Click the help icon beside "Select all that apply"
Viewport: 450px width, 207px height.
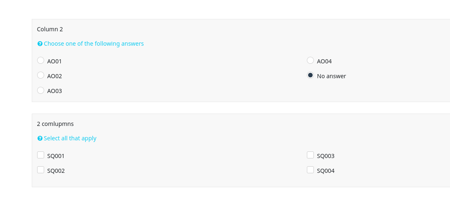point(40,138)
